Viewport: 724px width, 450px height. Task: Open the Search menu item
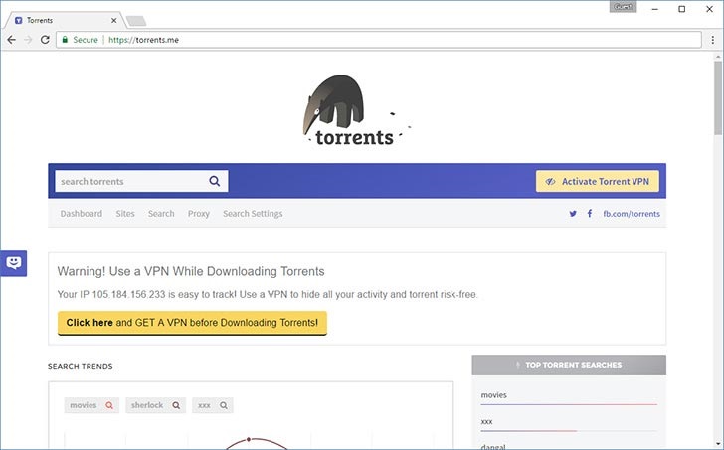pyautogui.click(x=161, y=214)
